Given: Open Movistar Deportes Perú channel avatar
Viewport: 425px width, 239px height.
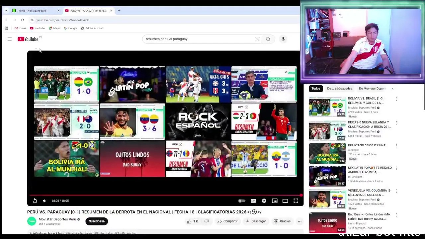Looking at the screenshot, I should (x=32, y=221).
